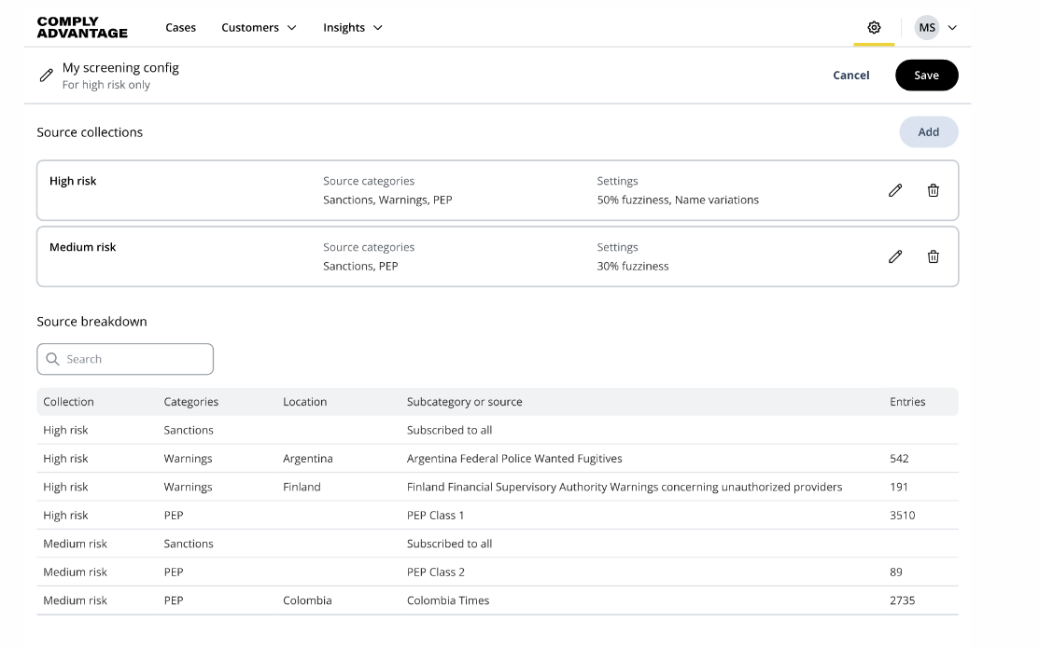Click the MS user avatar
Viewport: 1039px width, 648px height.
click(x=926, y=28)
